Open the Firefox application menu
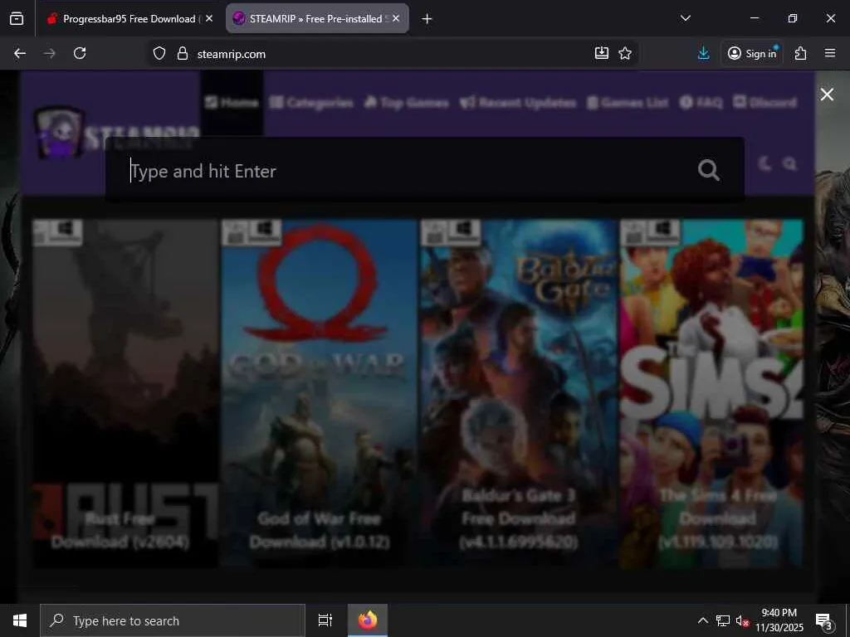850x637 pixels. (x=830, y=53)
